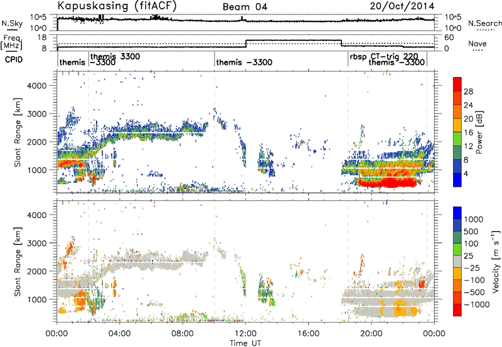Click the 'Slant Range [km]' label of the velocity panel
The image size is (502, 347).
pos(18,261)
